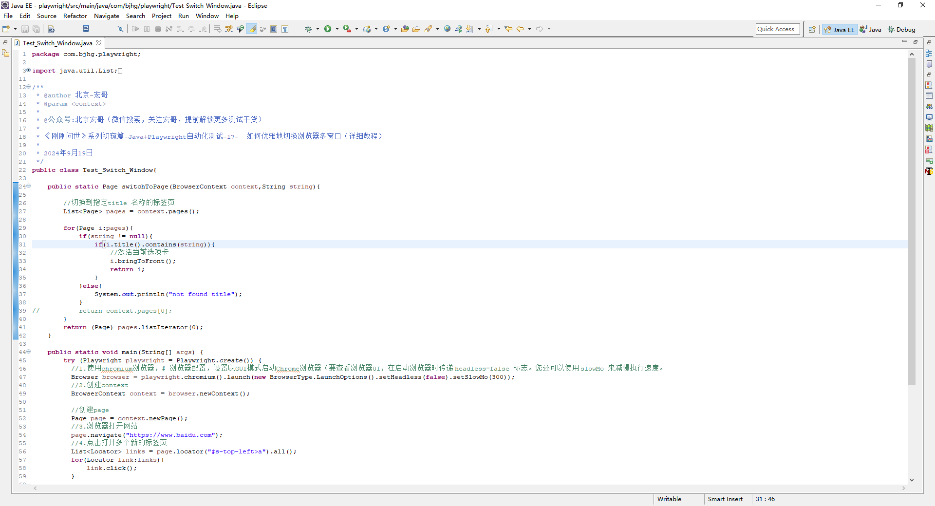
Task: Toggle Skip All Breakpoints
Action: click(120, 29)
